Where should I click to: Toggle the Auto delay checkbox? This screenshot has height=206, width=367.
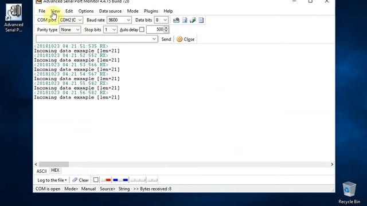pyautogui.click(x=142, y=30)
